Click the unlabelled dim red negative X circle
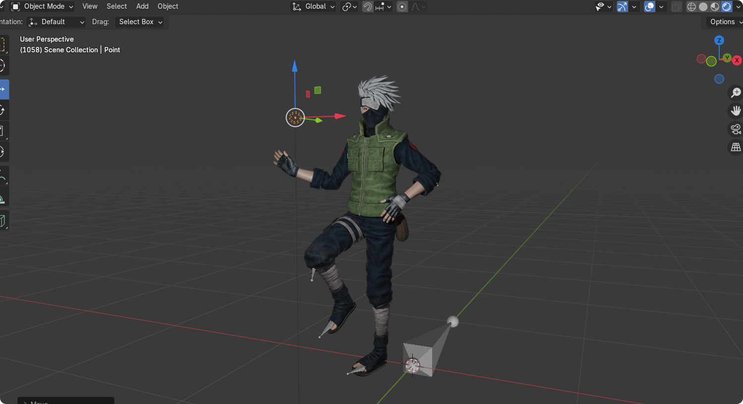The height and width of the screenshot is (404, 743). pyautogui.click(x=701, y=59)
